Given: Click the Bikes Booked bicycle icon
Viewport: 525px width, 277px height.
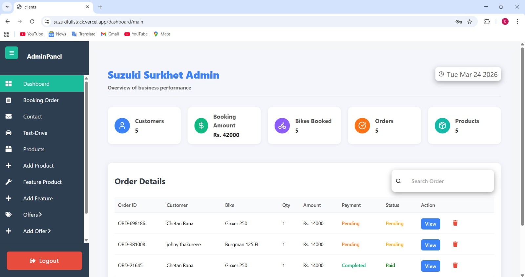Looking at the screenshot, I should [282, 126].
